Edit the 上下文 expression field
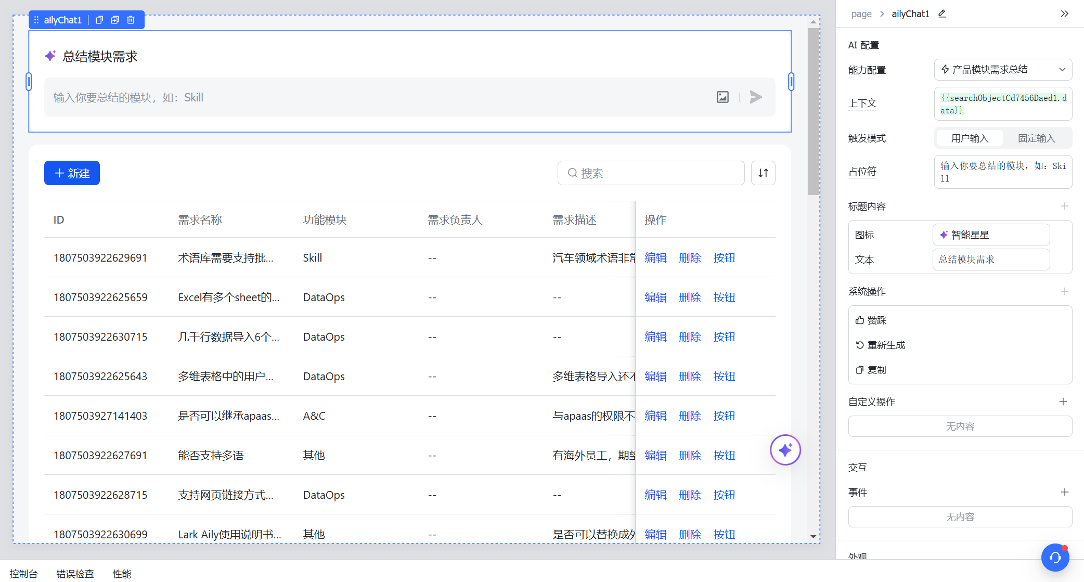The height and width of the screenshot is (582, 1084). (x=1003, y=104)
